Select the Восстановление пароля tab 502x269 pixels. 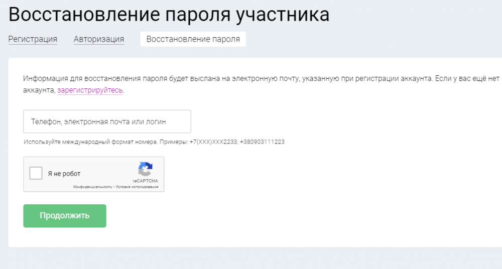pyautogui.click(x=193, y=39)
